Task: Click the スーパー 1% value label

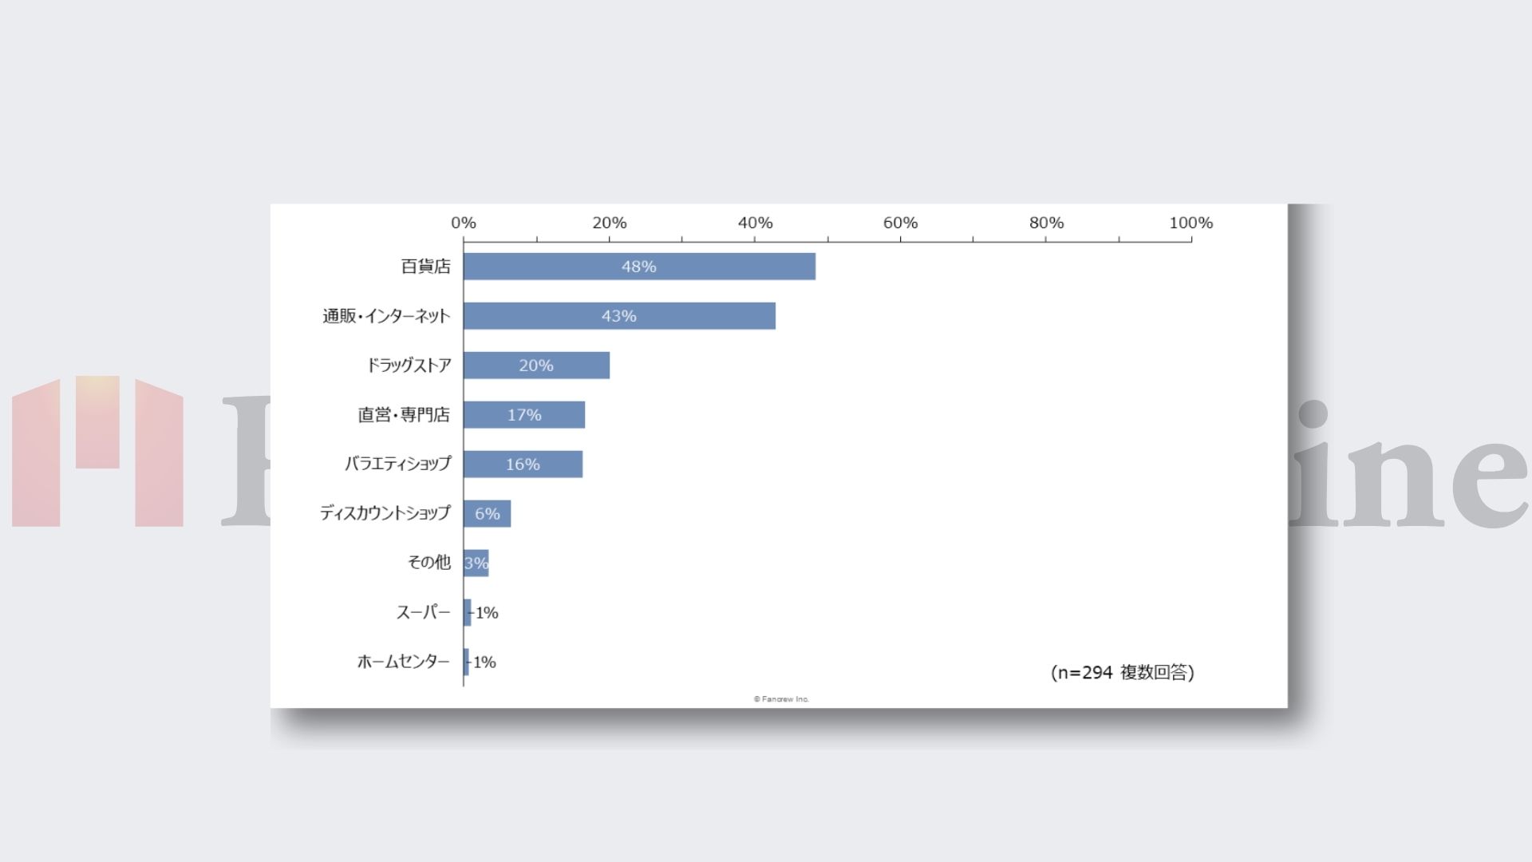Action: (487, 613)
